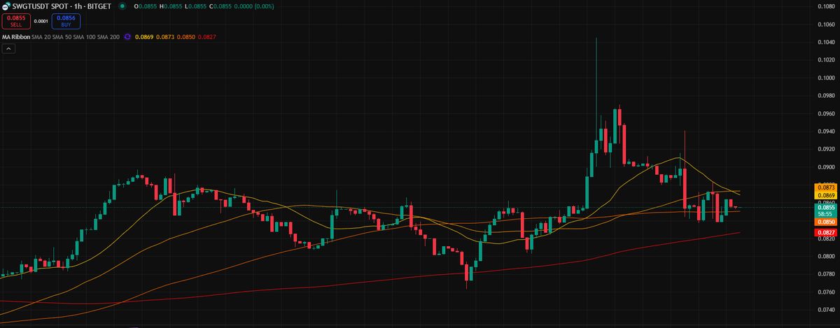Screen dimensions: 840x328
Task: Click the SMA 200 label in legend
Action: coord(108,36)
